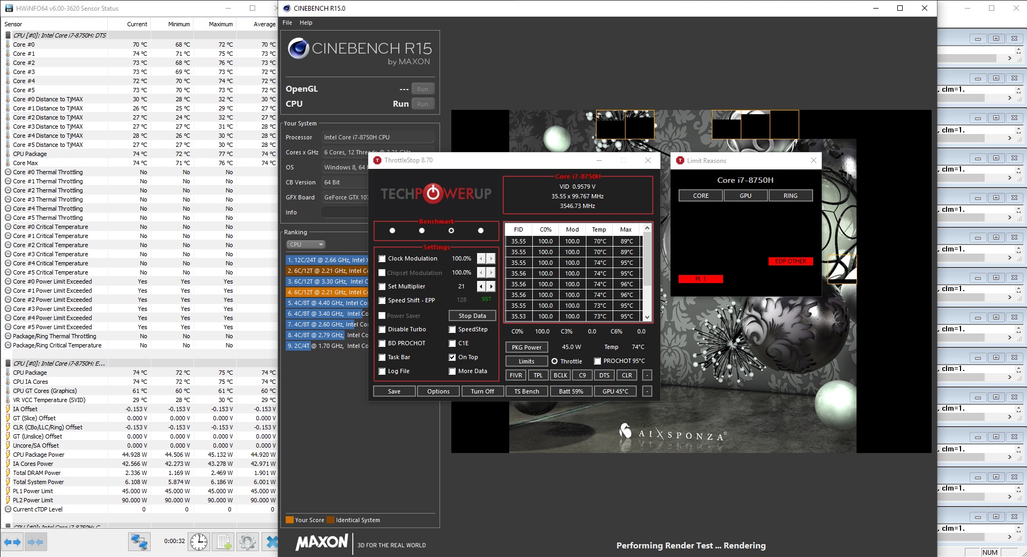The image size is (1027, 557).
Task: Open HWiNFO settings gear icon
Action: 247,542
